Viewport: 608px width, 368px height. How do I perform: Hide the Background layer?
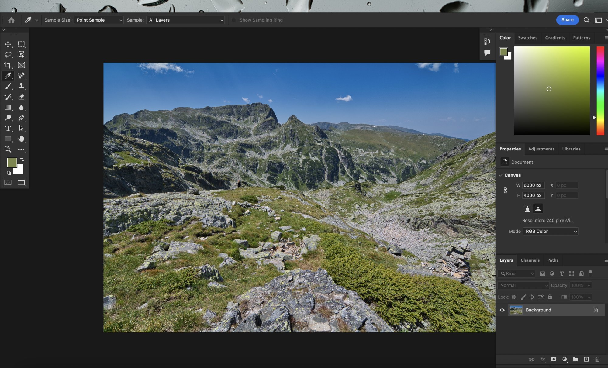[502, 310]
